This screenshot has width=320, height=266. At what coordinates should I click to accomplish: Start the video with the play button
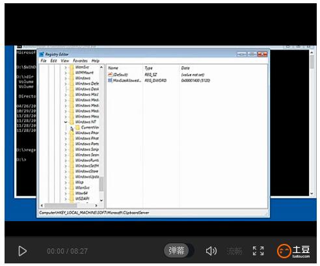(x=22, y=251)
